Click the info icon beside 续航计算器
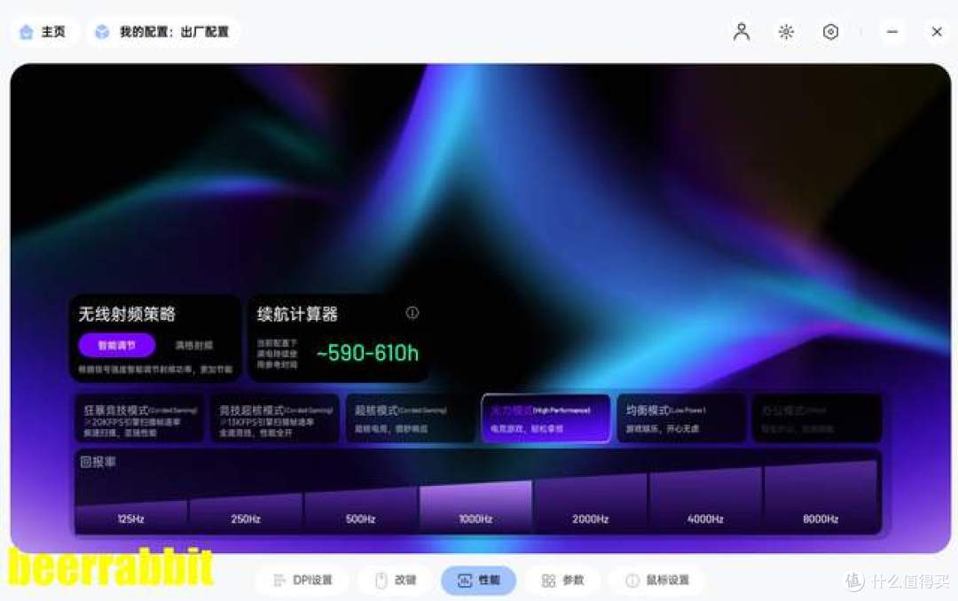958x601 pixels. click(412, 313)
